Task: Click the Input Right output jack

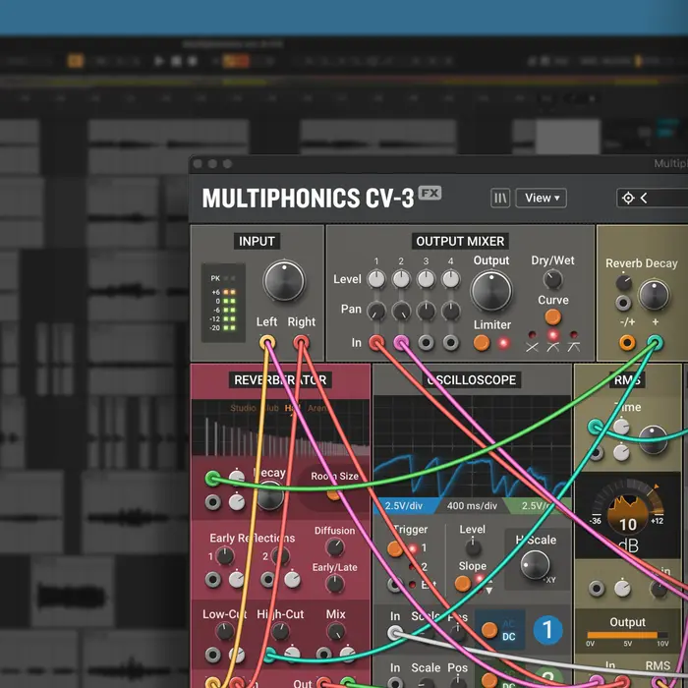Action: (301, 343)
